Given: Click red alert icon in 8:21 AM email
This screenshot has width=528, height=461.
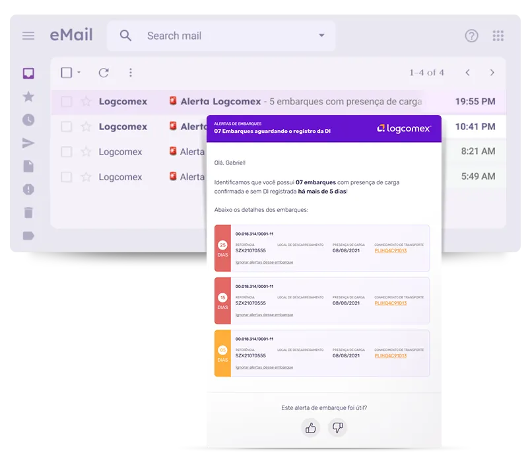Looking at the screenshot, I should tap(173, 151).
